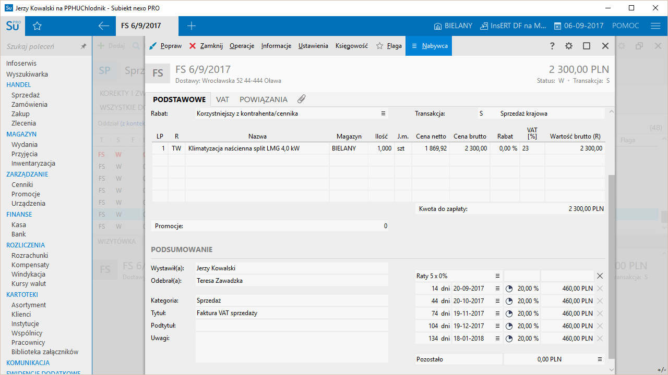Viewport: 668px width, 375px height.
Task: Switch to the VAT tab
Action: coord(223,99)
